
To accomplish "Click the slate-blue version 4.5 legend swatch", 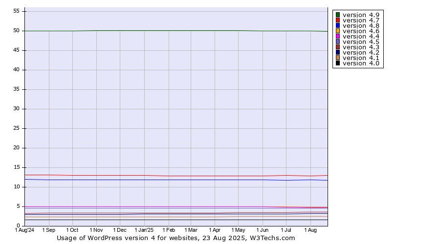I will tap(338, 41).
